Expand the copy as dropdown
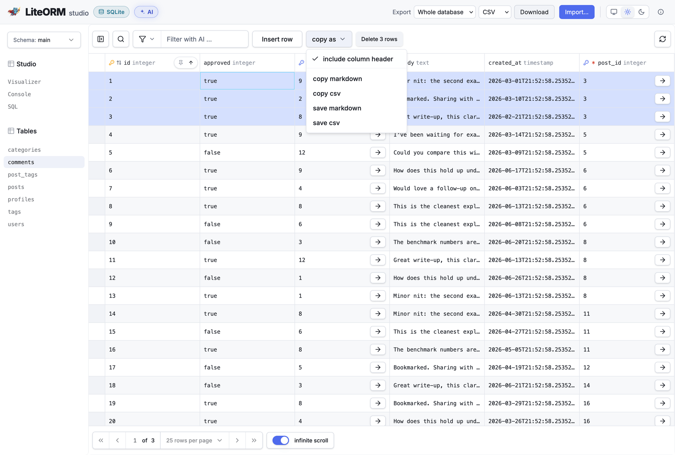Screen dimensions: 675x455 pos(329,39)
